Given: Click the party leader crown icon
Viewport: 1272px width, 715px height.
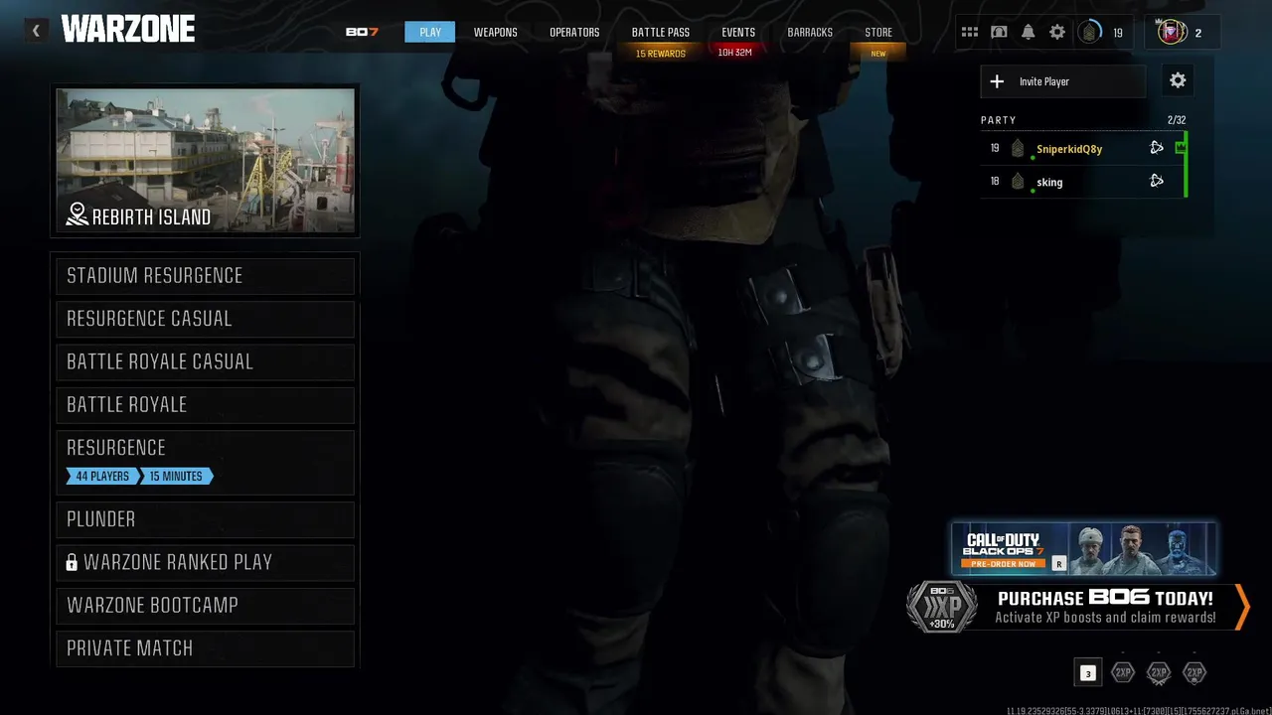Looking at the screenshot, I should [x=1180, y=148].
